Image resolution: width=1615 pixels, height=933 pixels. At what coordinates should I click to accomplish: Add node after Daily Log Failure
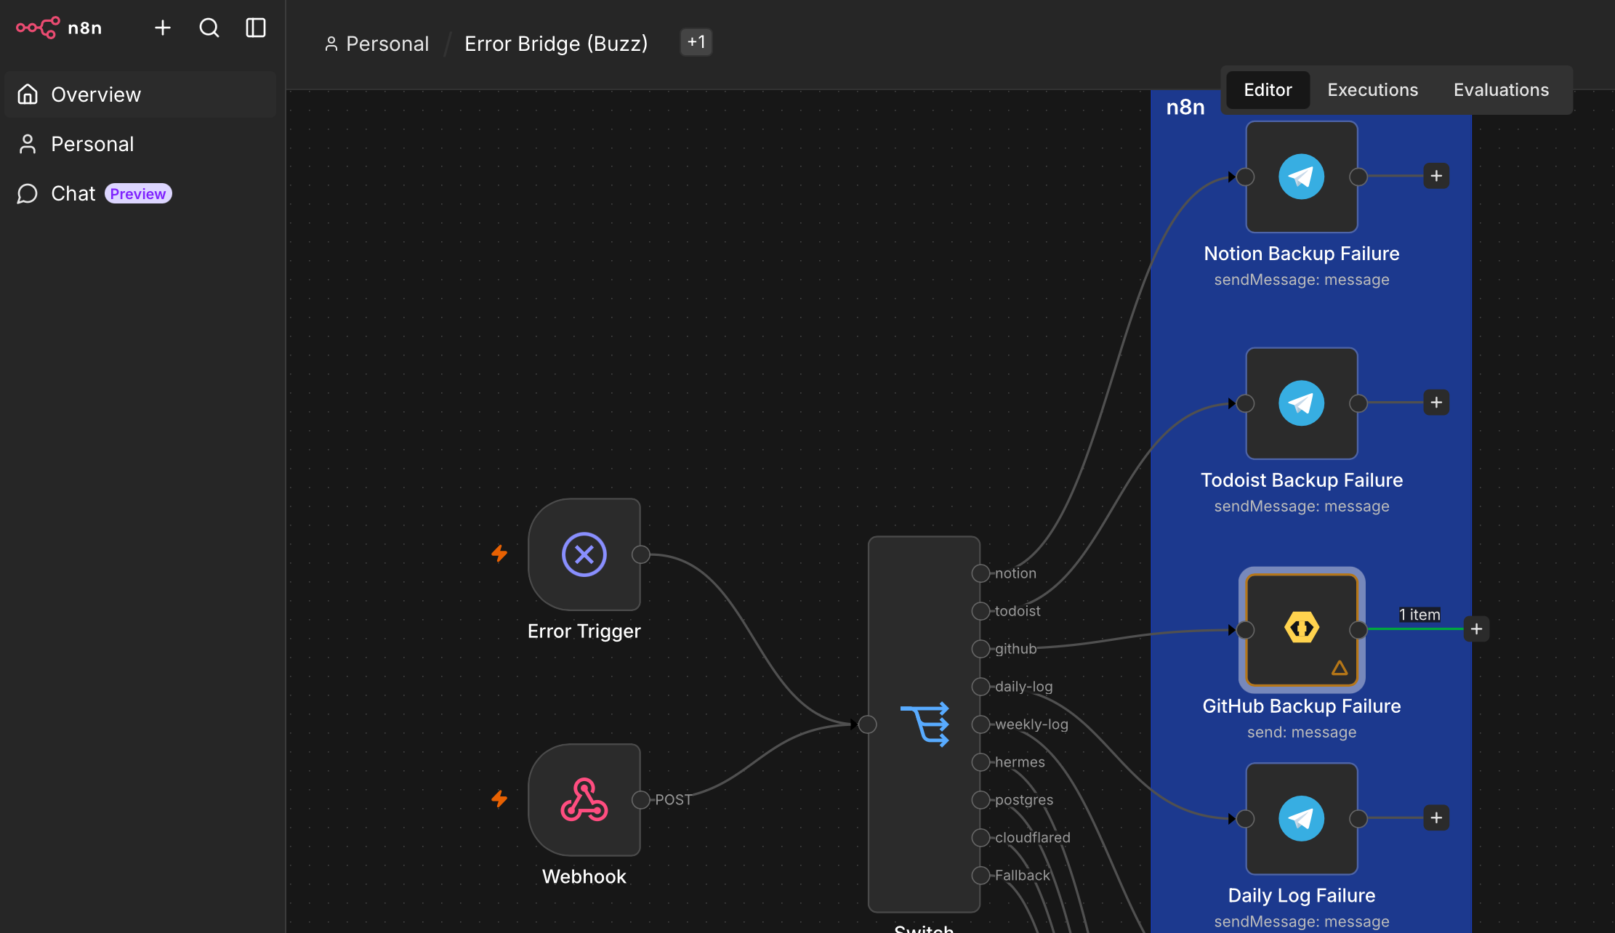pyautogui.click(x=1436, y=818)
